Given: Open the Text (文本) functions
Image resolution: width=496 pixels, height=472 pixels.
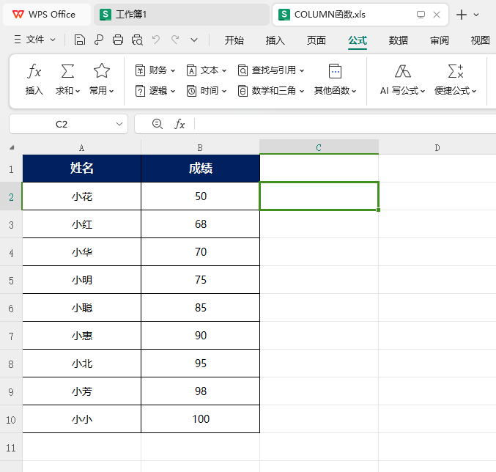Looking at the screenshot, I should tap(207, 70).
